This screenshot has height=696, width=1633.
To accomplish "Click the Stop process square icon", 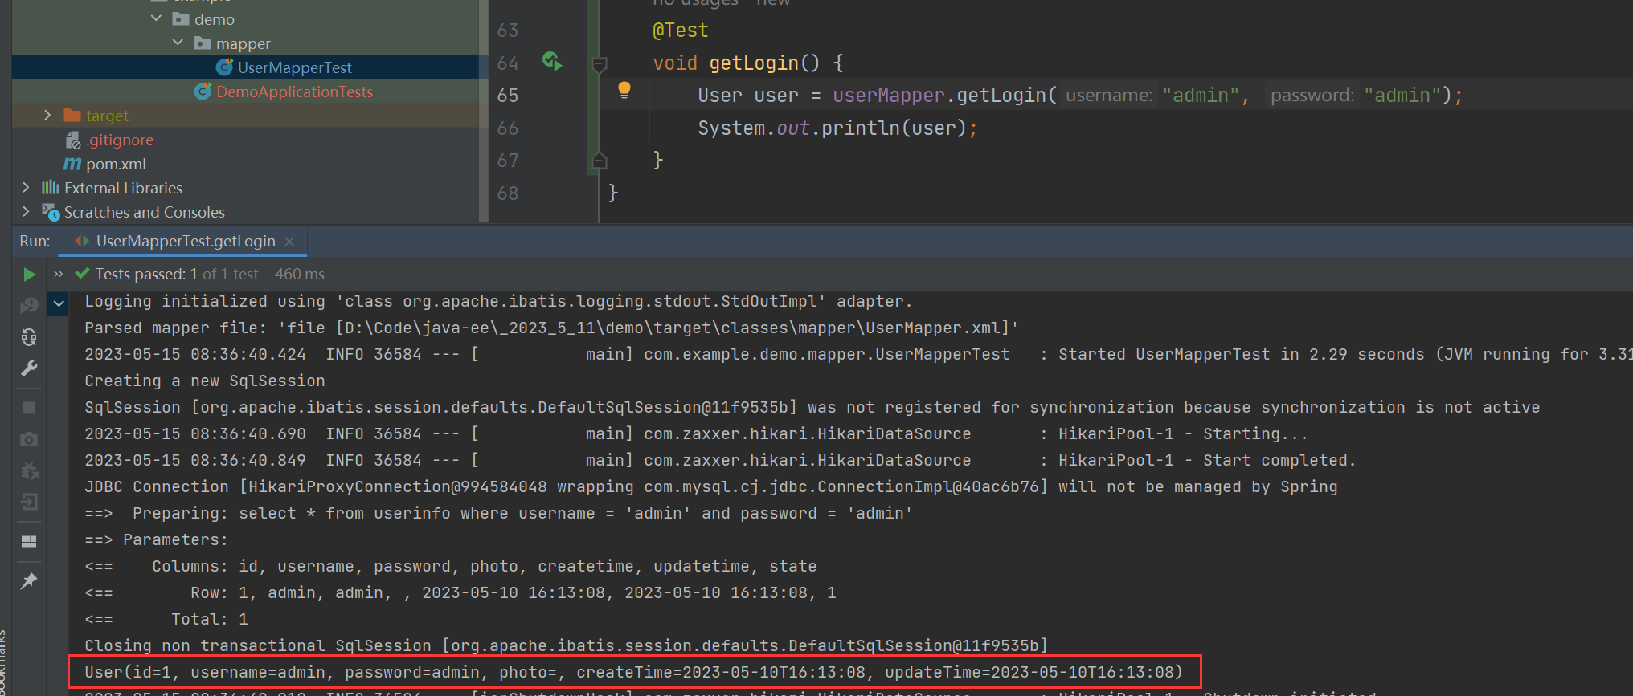I will click(x=29, y=408).
